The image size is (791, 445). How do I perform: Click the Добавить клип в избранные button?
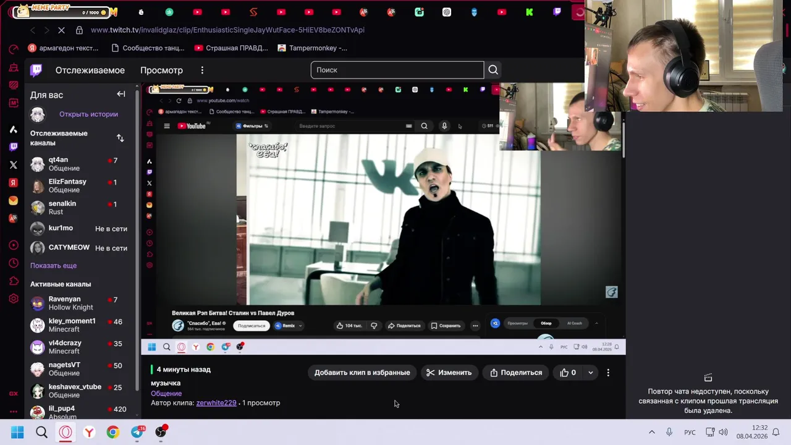pyautogui.click(x=362, y=373)
